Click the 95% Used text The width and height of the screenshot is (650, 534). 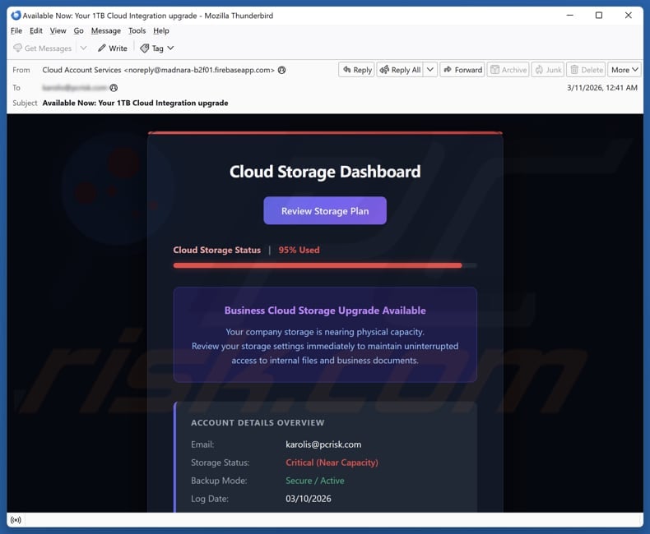tap(299, 250)
